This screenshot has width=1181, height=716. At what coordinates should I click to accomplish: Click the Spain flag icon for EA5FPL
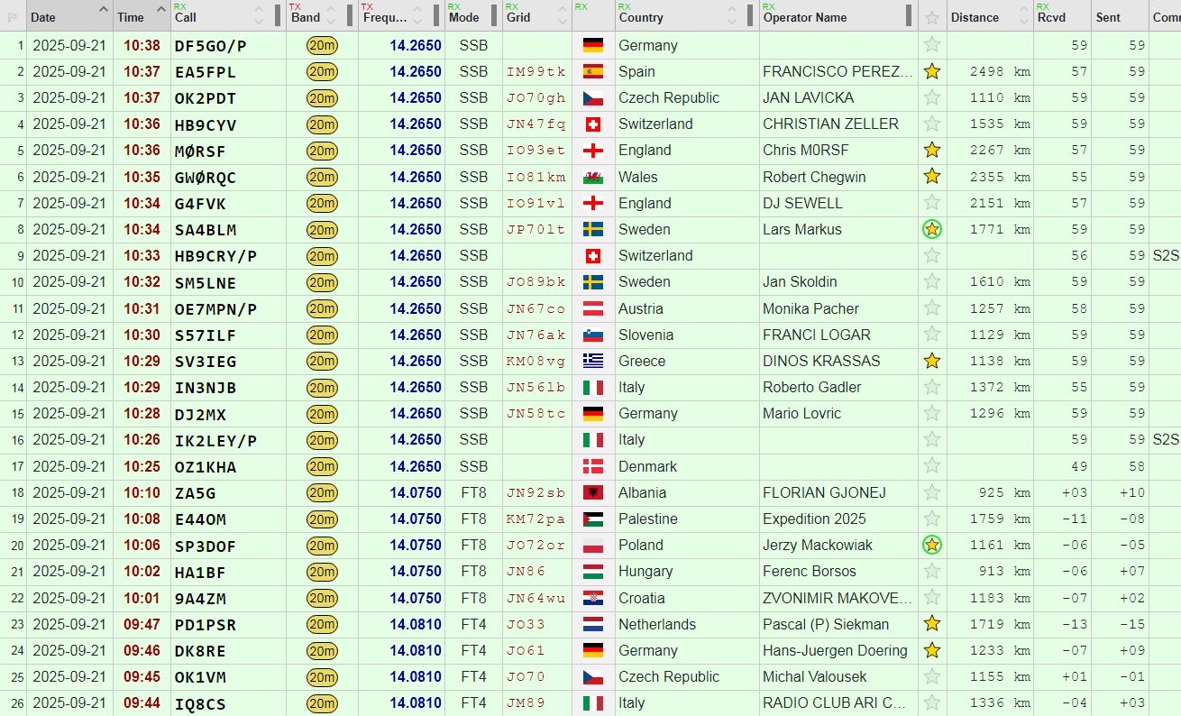(592, 71)
